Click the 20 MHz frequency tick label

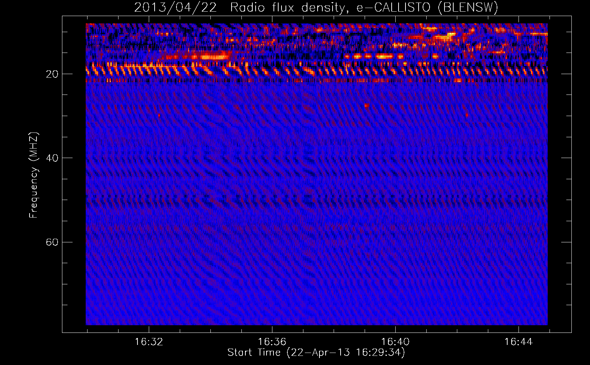(x=52, y=74)
